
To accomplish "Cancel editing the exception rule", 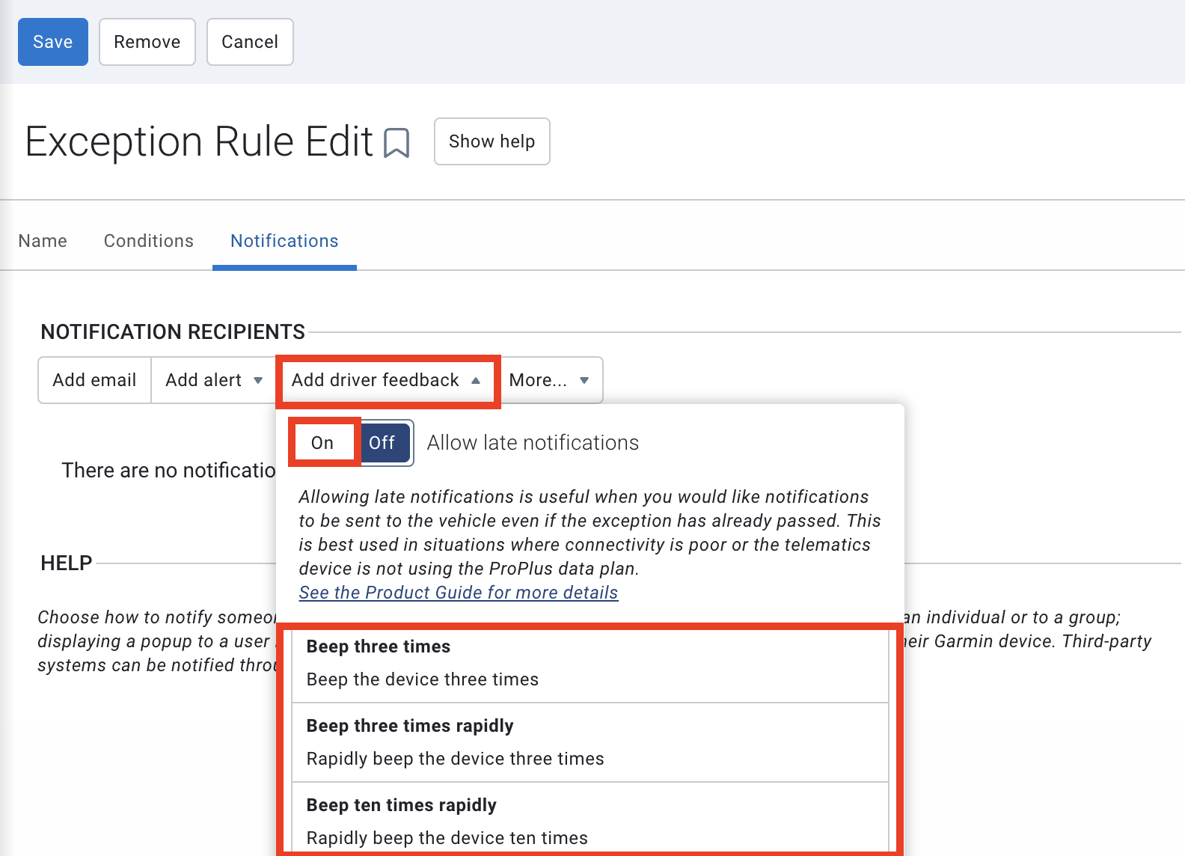I will point(250,42).
